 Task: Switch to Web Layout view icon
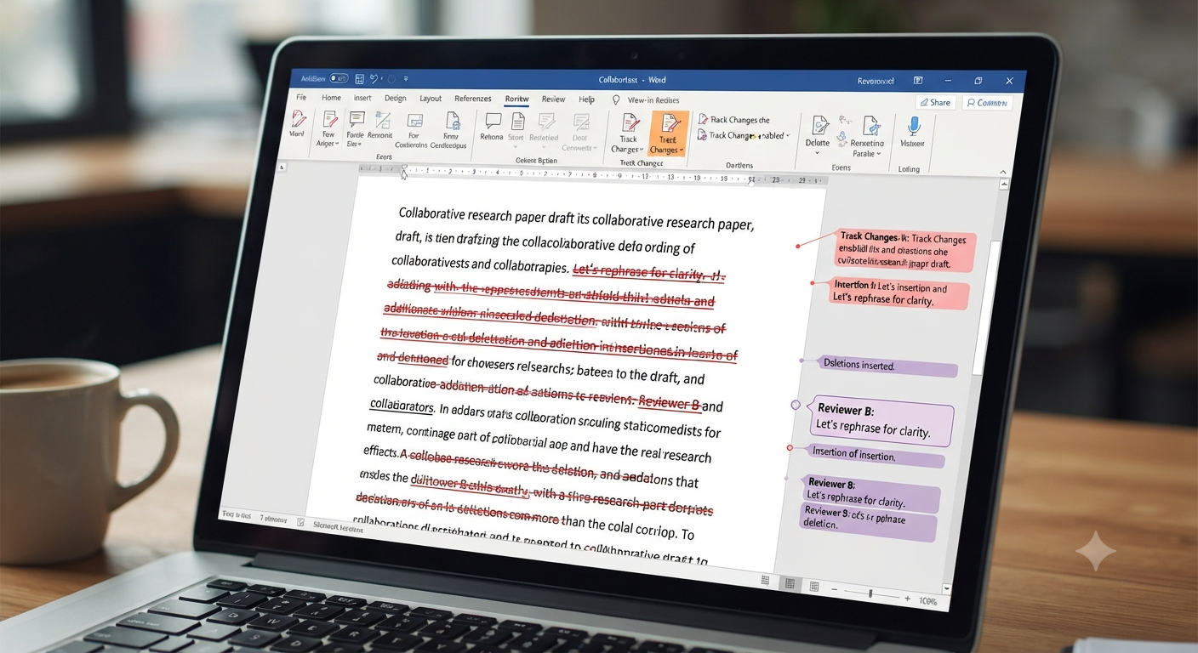(x=814, y=586)
